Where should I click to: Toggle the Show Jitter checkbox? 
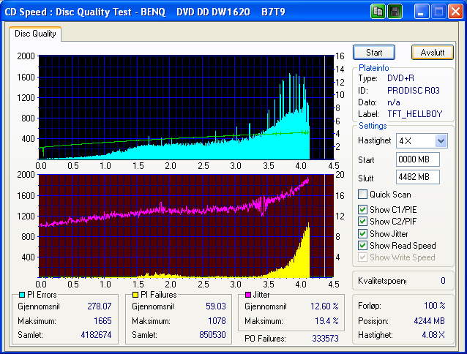(362, 234)
